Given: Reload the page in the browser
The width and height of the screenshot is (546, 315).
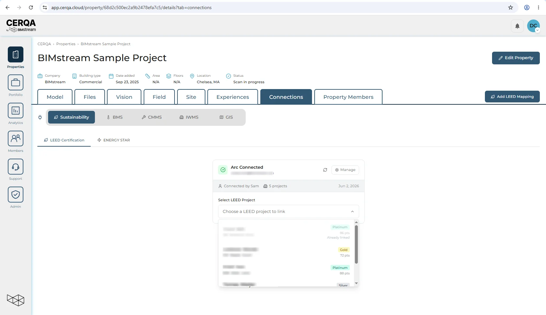Looking at the screenshot, I should [31, 7].
